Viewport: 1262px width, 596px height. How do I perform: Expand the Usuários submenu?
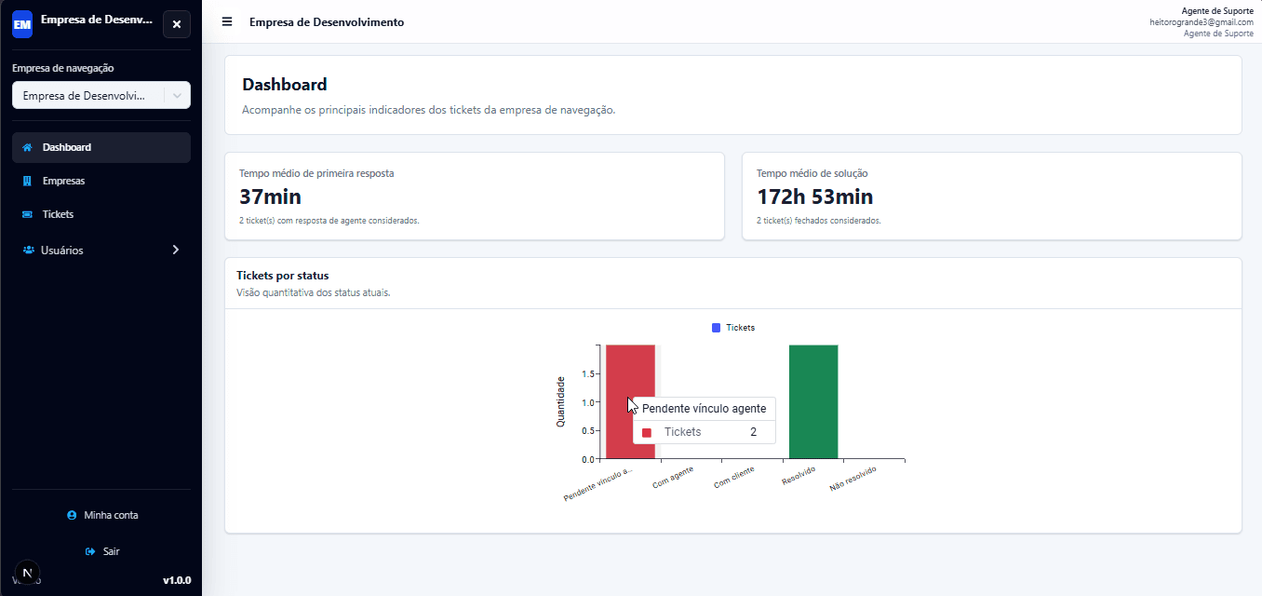pos(101,250)
